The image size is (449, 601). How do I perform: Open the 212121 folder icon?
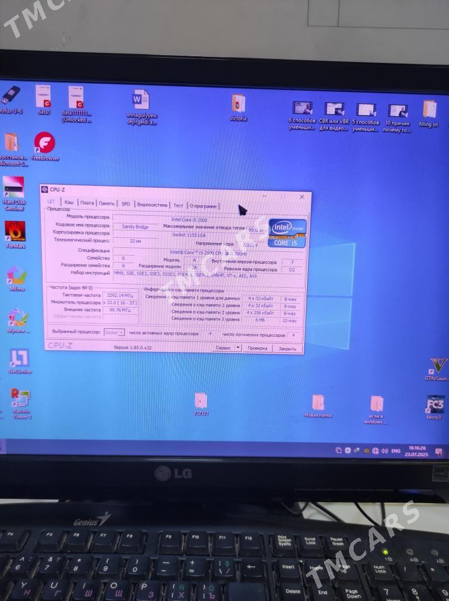(x=200, y=404)
